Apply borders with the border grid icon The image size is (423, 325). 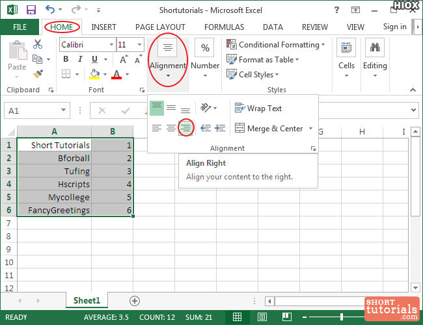66,74
